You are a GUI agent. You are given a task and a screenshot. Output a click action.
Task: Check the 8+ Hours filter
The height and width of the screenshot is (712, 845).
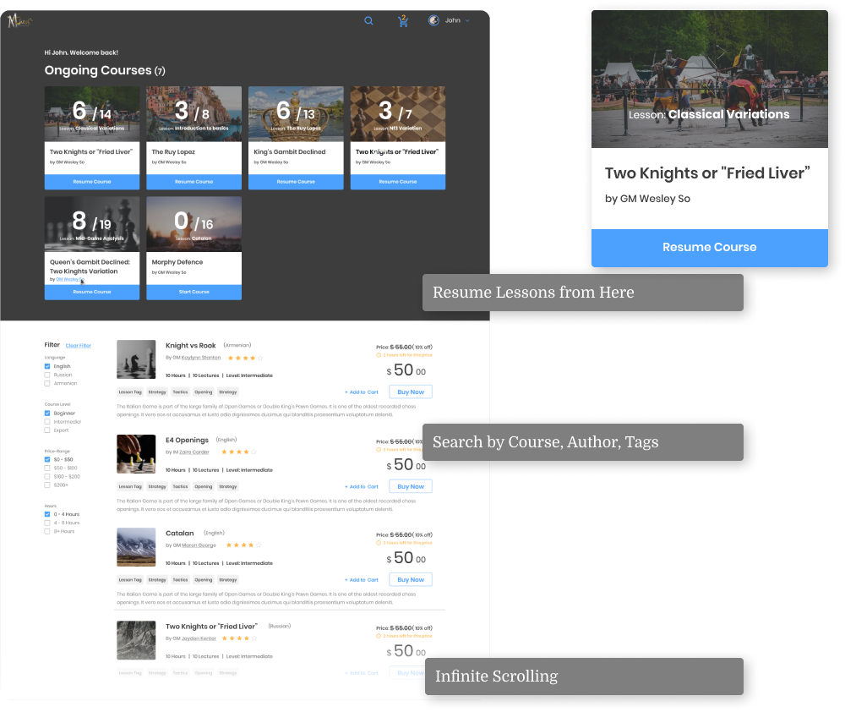tap(47, 531)
